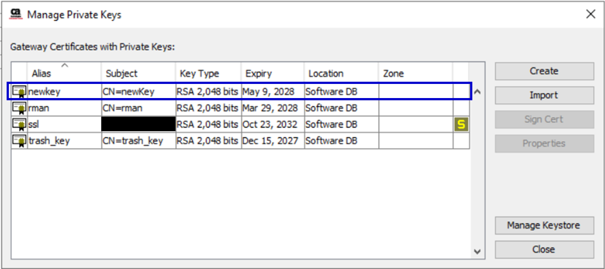Click the rman certificate icon
This screenshot has height=269, width=605.
[19, 108]
